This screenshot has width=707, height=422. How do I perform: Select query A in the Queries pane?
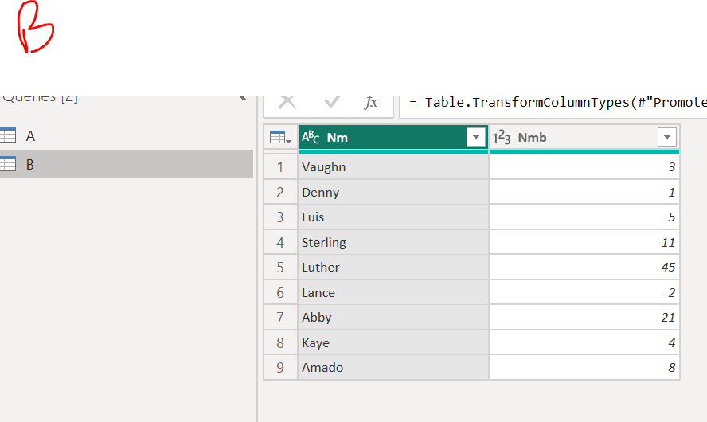[127, 135]
